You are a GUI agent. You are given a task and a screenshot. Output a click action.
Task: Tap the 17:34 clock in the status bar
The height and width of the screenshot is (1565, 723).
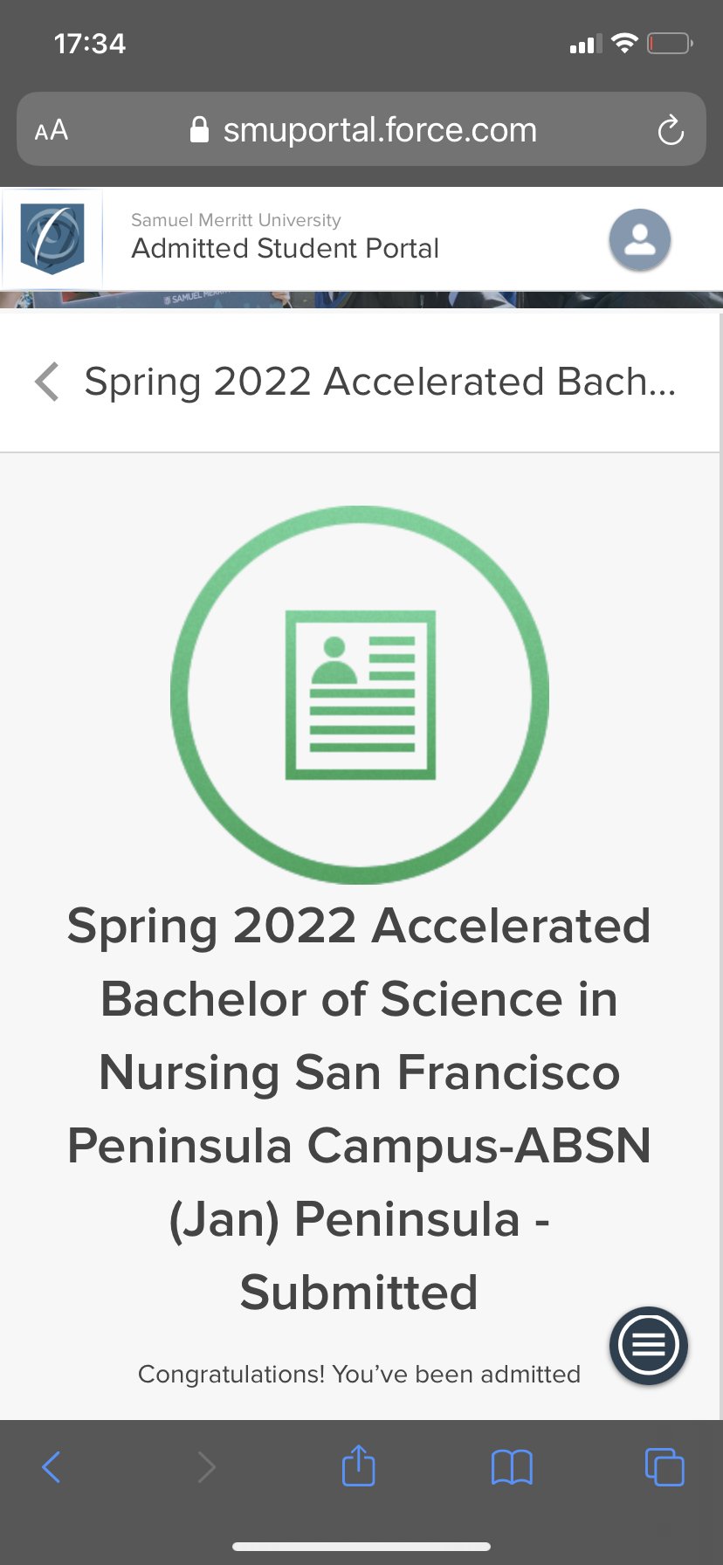[90, 44]
